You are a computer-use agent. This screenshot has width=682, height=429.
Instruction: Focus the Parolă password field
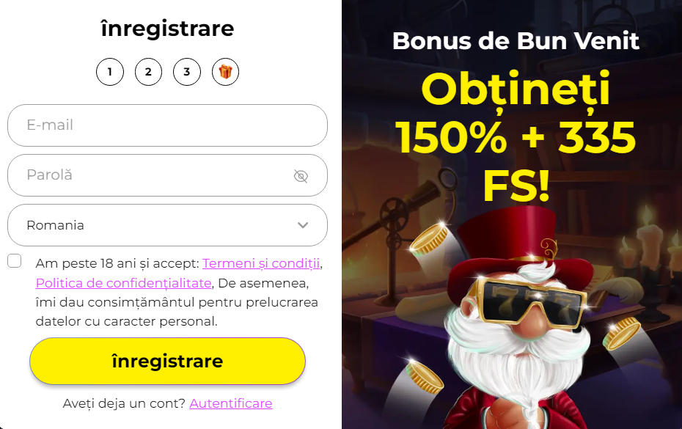coord(167,175)
